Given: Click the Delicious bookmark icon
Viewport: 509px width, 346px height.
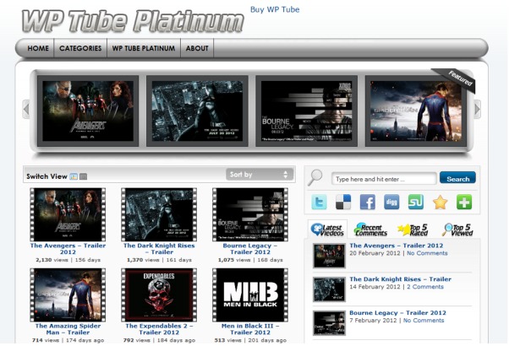Looking at the screenshot, I should (x=343, y=203).
